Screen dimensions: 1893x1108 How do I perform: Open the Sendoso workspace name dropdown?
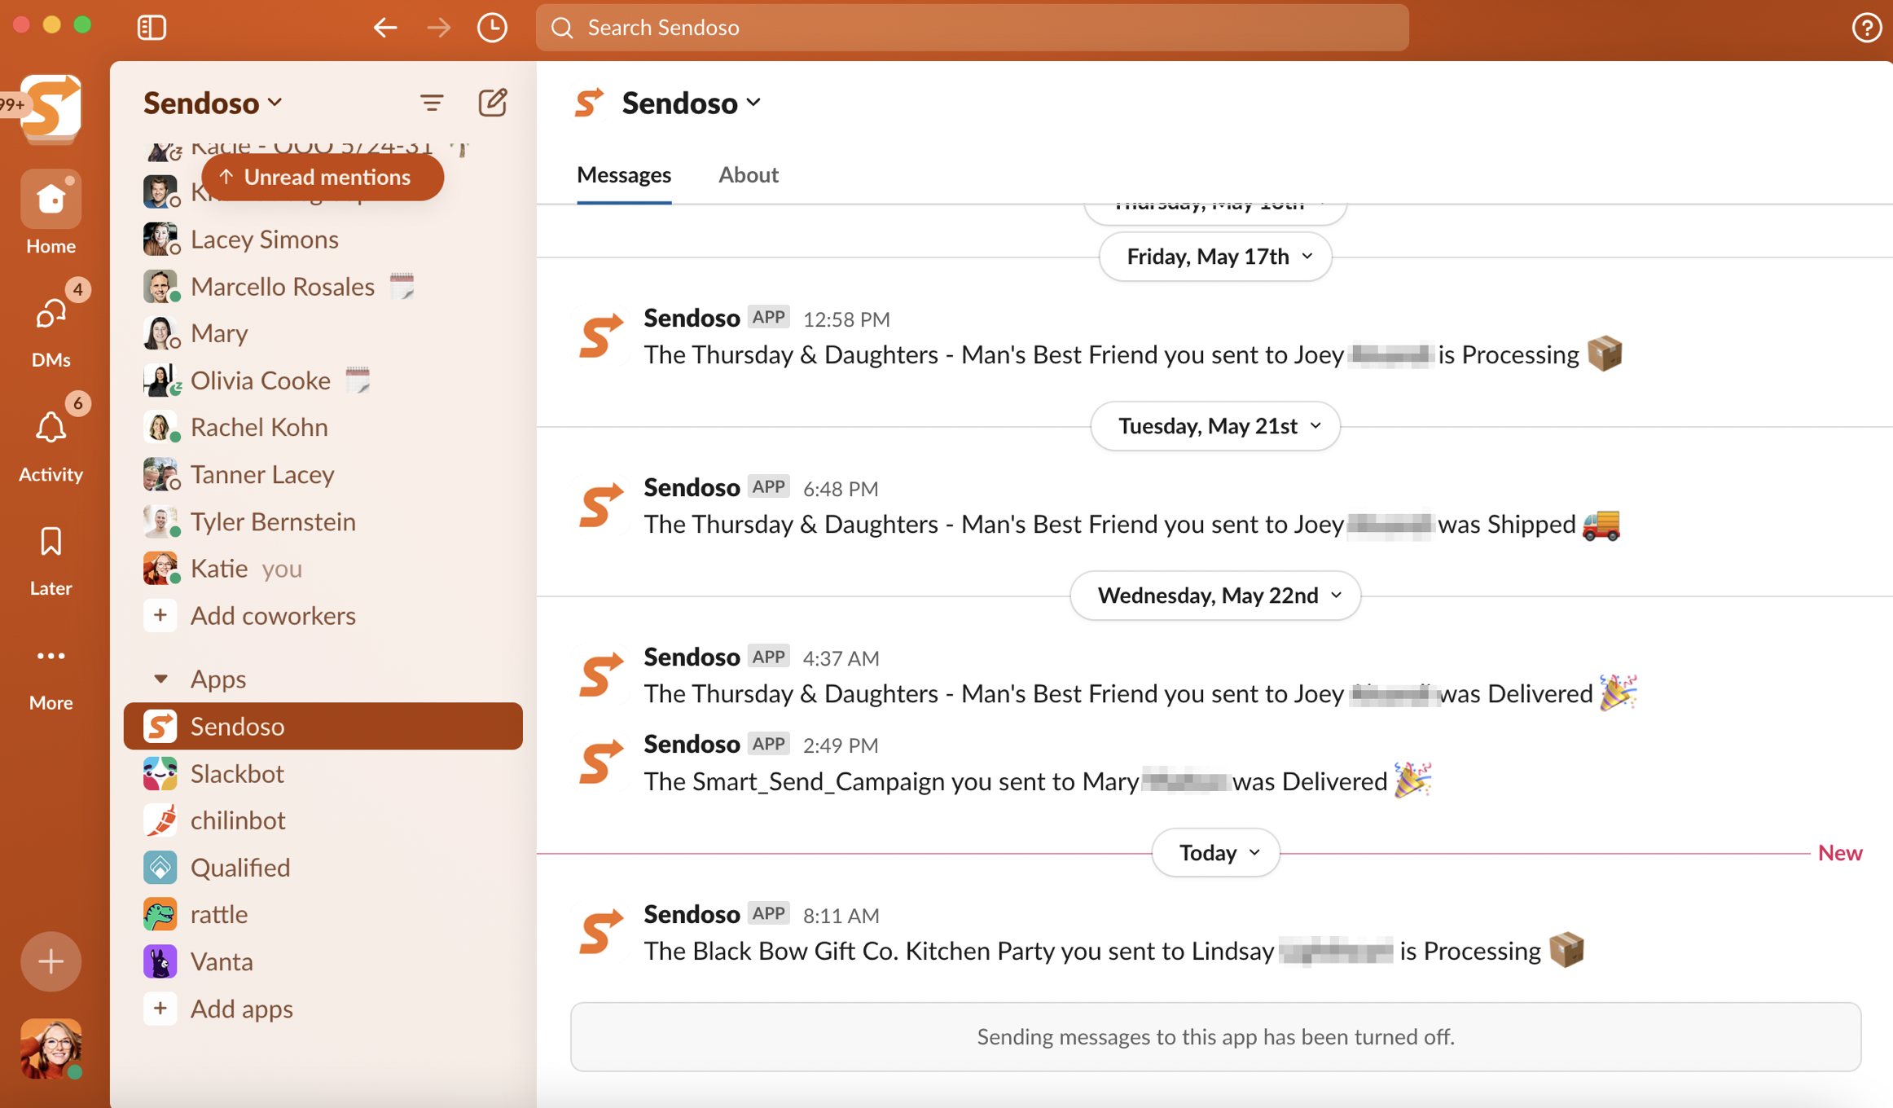click(213, 103)
